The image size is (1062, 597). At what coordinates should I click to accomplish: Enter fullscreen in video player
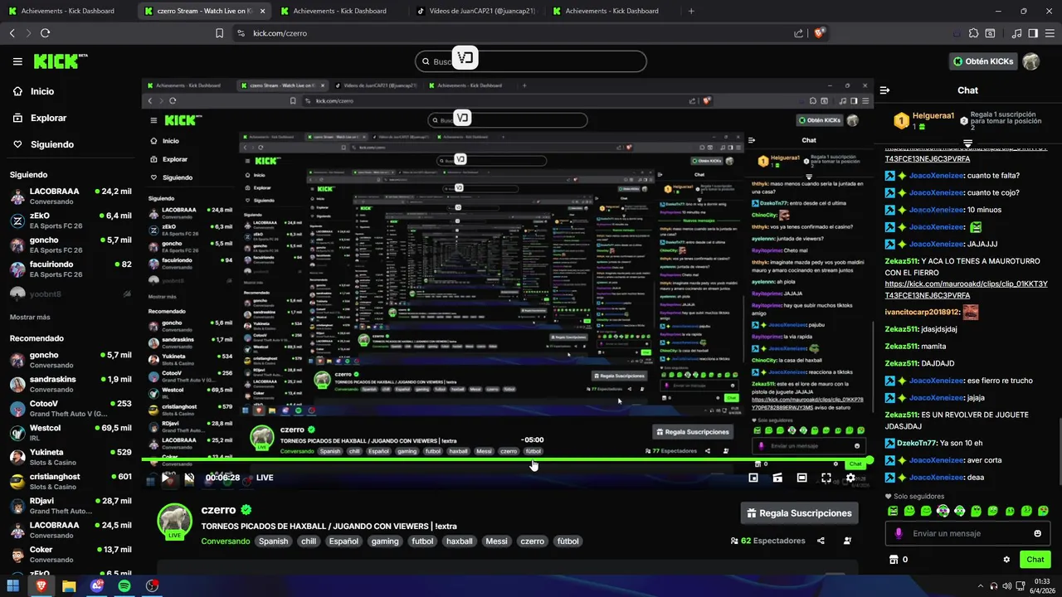826,478
